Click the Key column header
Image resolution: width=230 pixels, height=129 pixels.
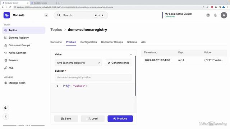pos(180,53)
